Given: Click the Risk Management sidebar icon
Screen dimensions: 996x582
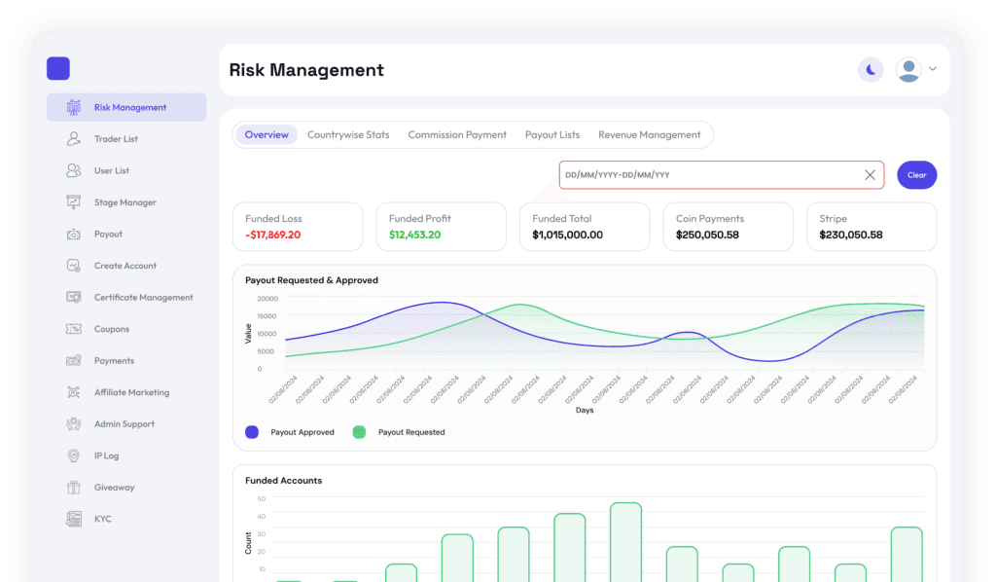Looking at the screenshot, I should 74,107.
